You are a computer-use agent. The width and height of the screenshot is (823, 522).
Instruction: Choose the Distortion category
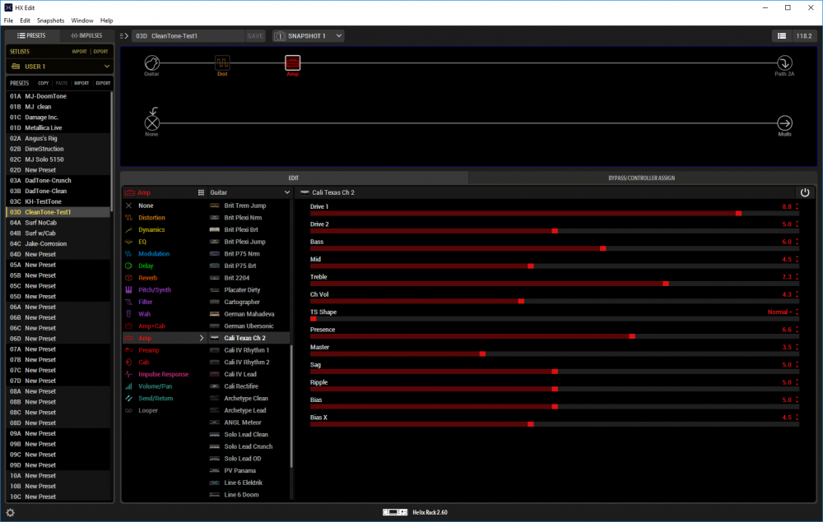point(151,218)
